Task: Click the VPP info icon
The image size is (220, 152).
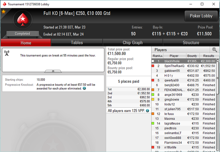Action: [147, 111]
